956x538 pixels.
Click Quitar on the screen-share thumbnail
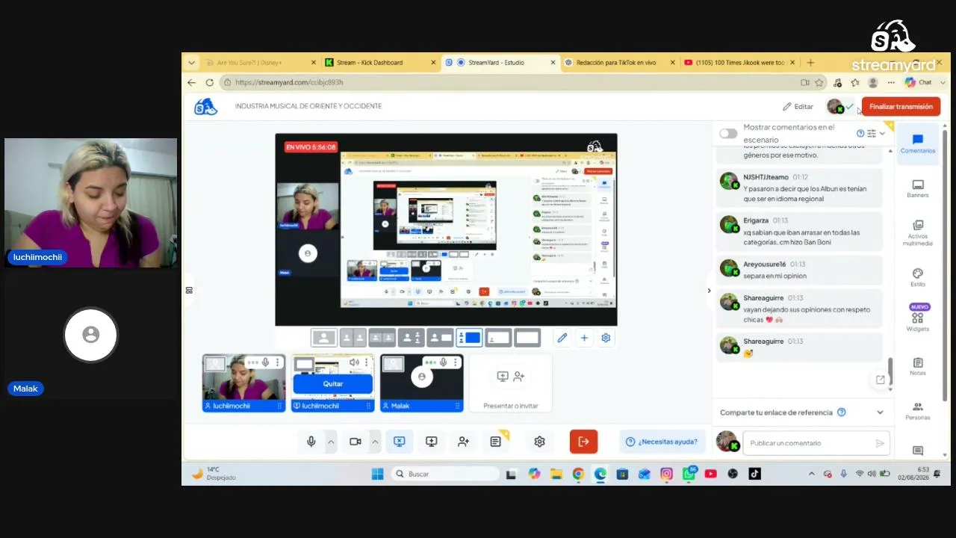click(x=333, y=383)
